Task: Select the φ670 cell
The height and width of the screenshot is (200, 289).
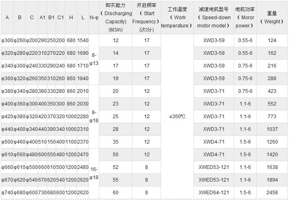Action: (x=7, y=180)
